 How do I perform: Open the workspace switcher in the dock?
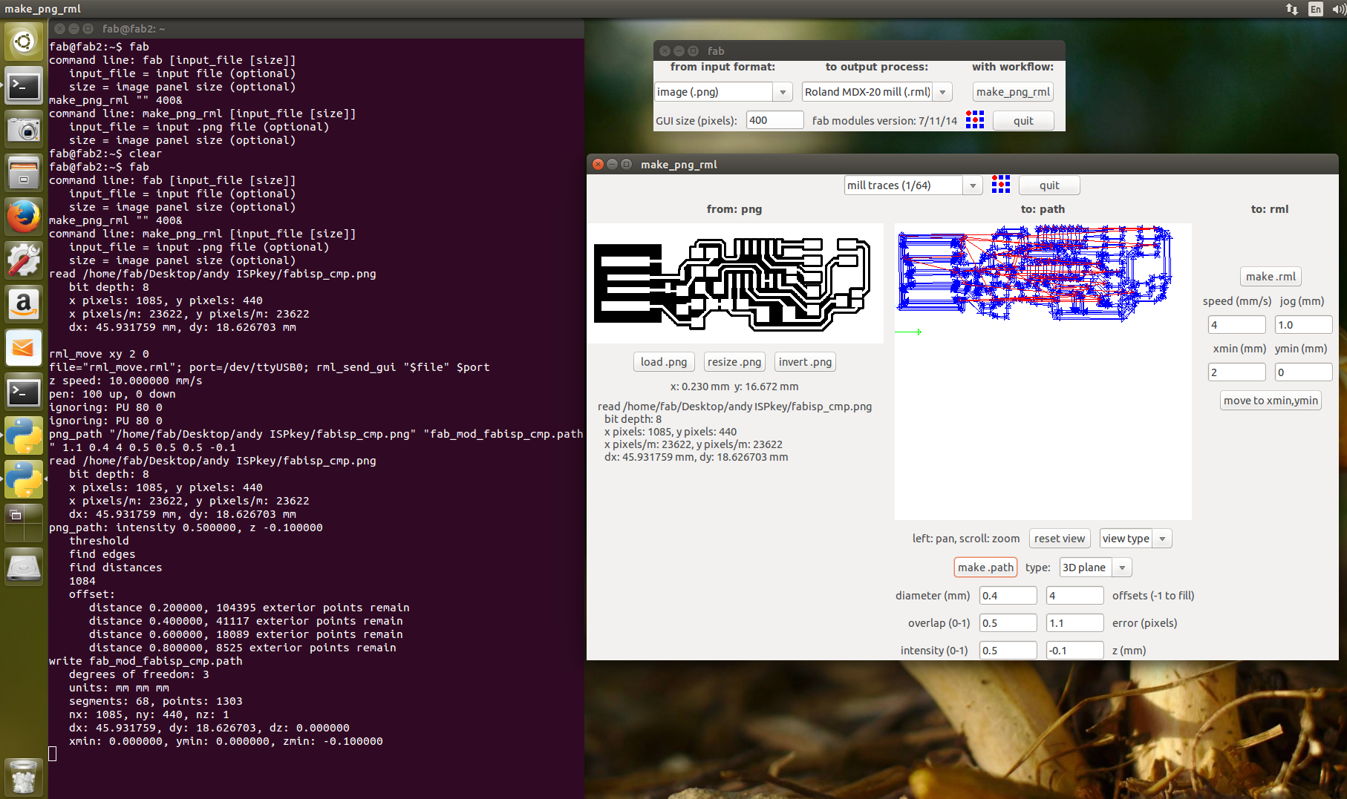24,523
